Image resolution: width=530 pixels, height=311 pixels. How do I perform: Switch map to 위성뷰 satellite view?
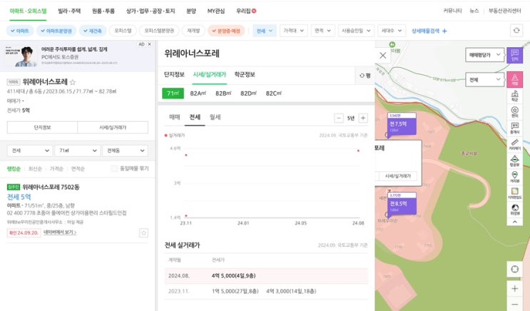pyautogui.click(x=514, y=209)
